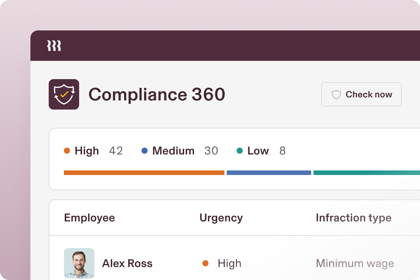
Task: Click the Medium count value 30
Action: coord(211,151)
